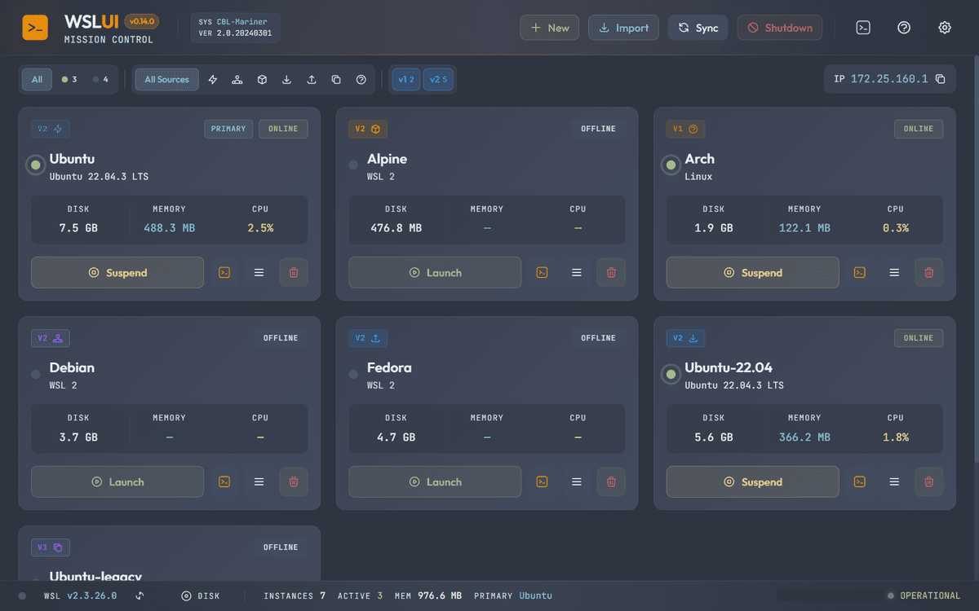This screenshot has width=979, height=611.
Task: Toggle the v2 version filter
Action: coord(438,80)
